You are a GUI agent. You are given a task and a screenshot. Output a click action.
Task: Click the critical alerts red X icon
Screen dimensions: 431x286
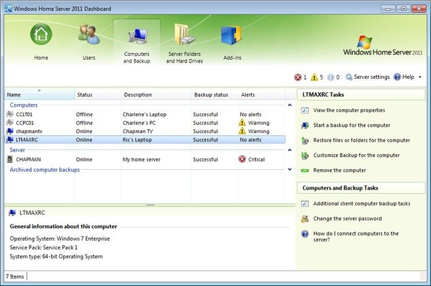tap(298, 77)
